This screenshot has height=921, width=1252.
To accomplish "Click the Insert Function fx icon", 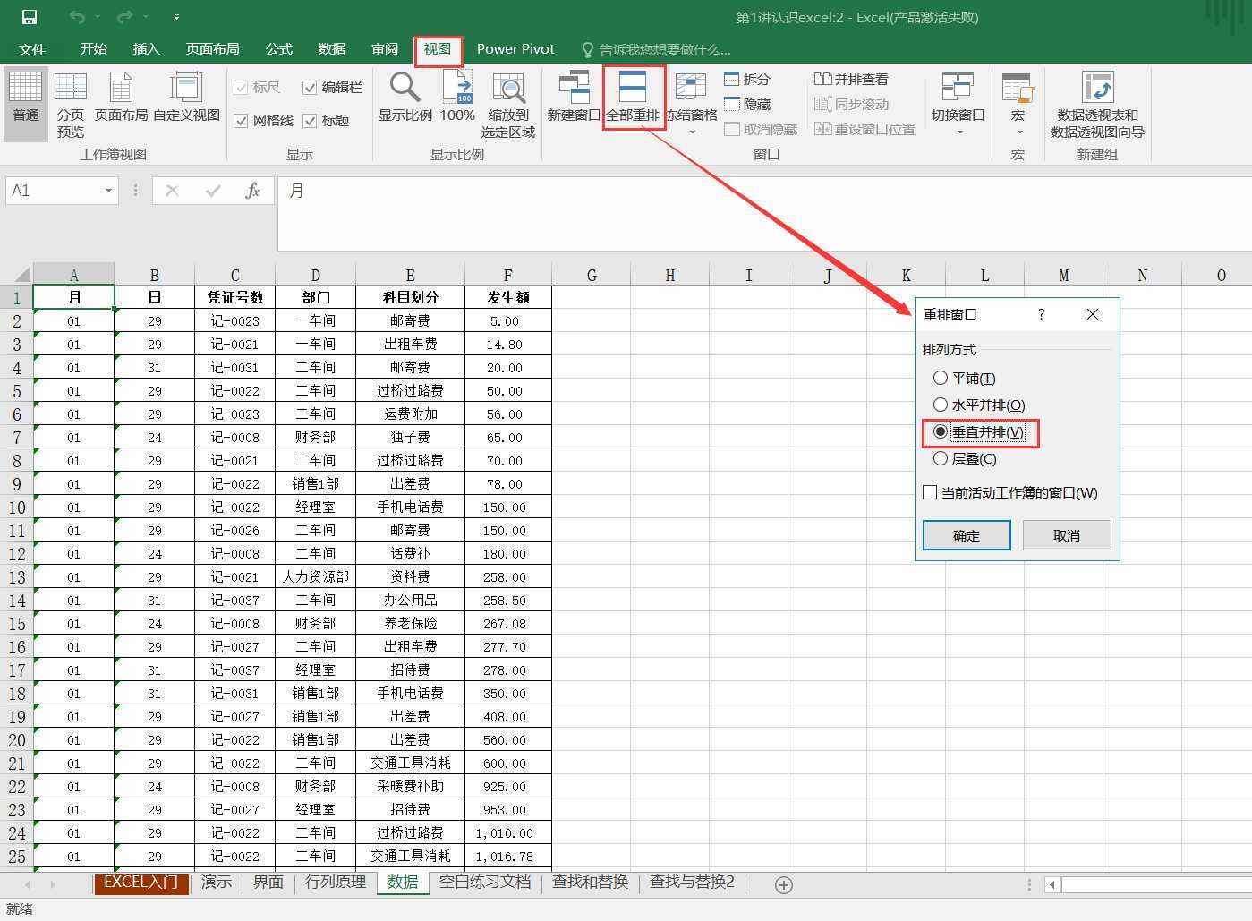I will [x=252, y=191].
